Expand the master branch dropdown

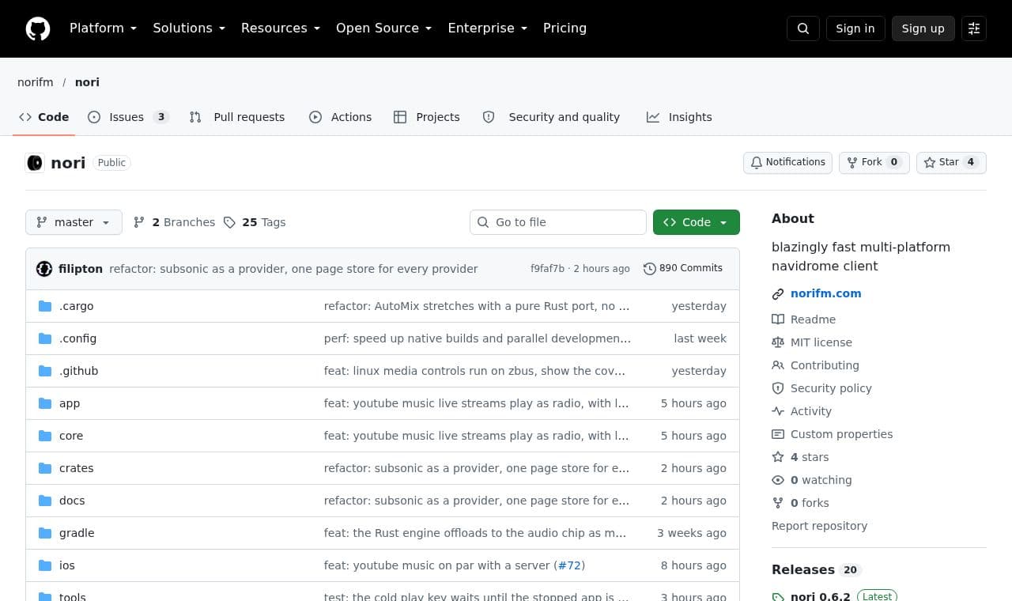click(74, 222)
